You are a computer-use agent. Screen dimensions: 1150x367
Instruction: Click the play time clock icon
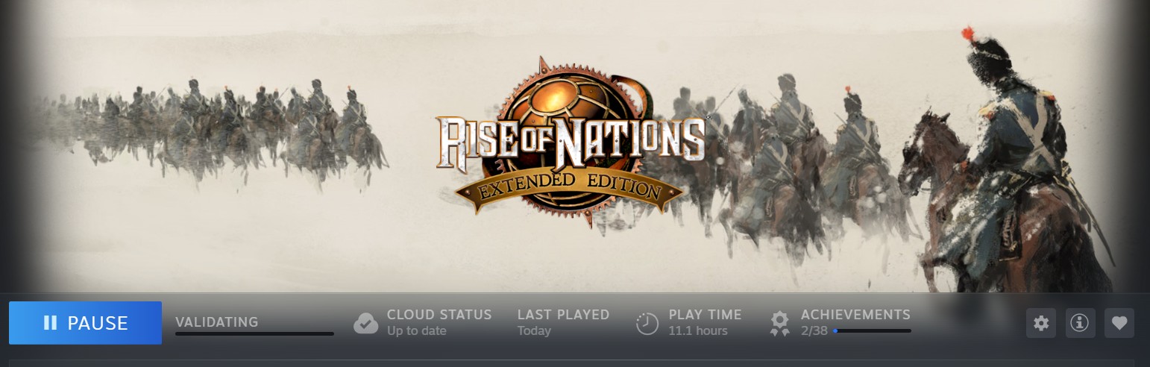click(x=647, y=324)
